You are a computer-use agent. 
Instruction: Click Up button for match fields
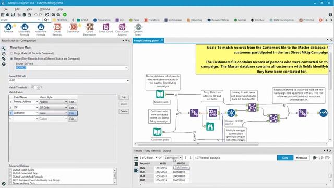(x=124, y=97)
